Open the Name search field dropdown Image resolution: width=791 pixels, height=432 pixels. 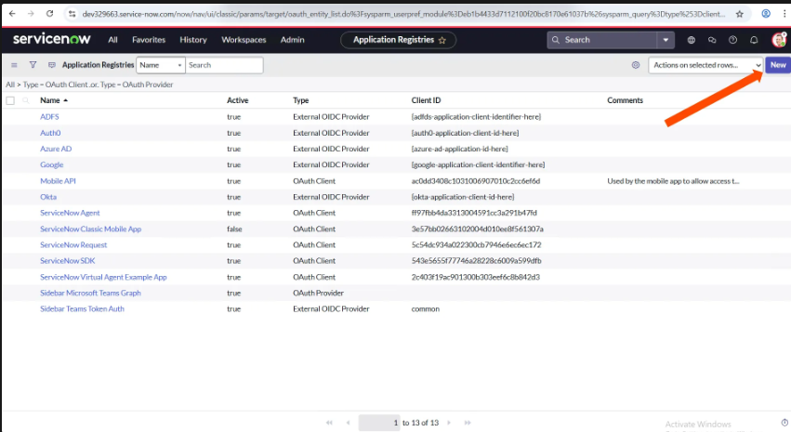click(161, 65)
